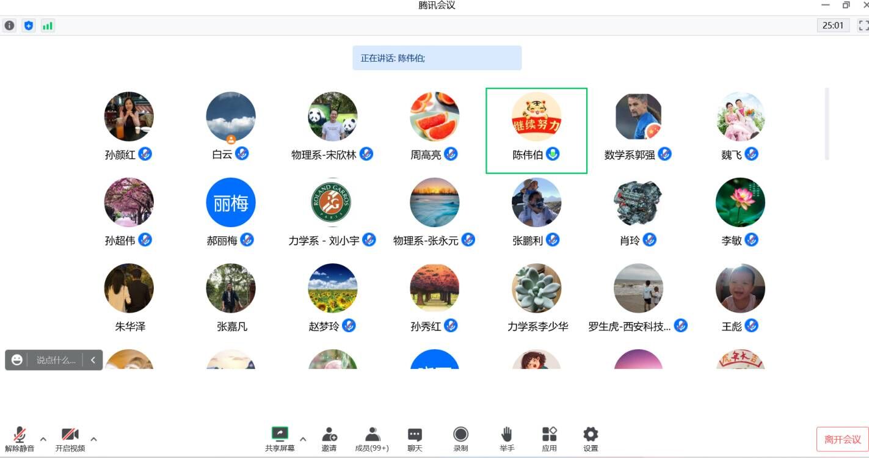Expand audio options arrow beside 解除静音
This screenshot has width=869, height=458.
click(x=43, y=438)
